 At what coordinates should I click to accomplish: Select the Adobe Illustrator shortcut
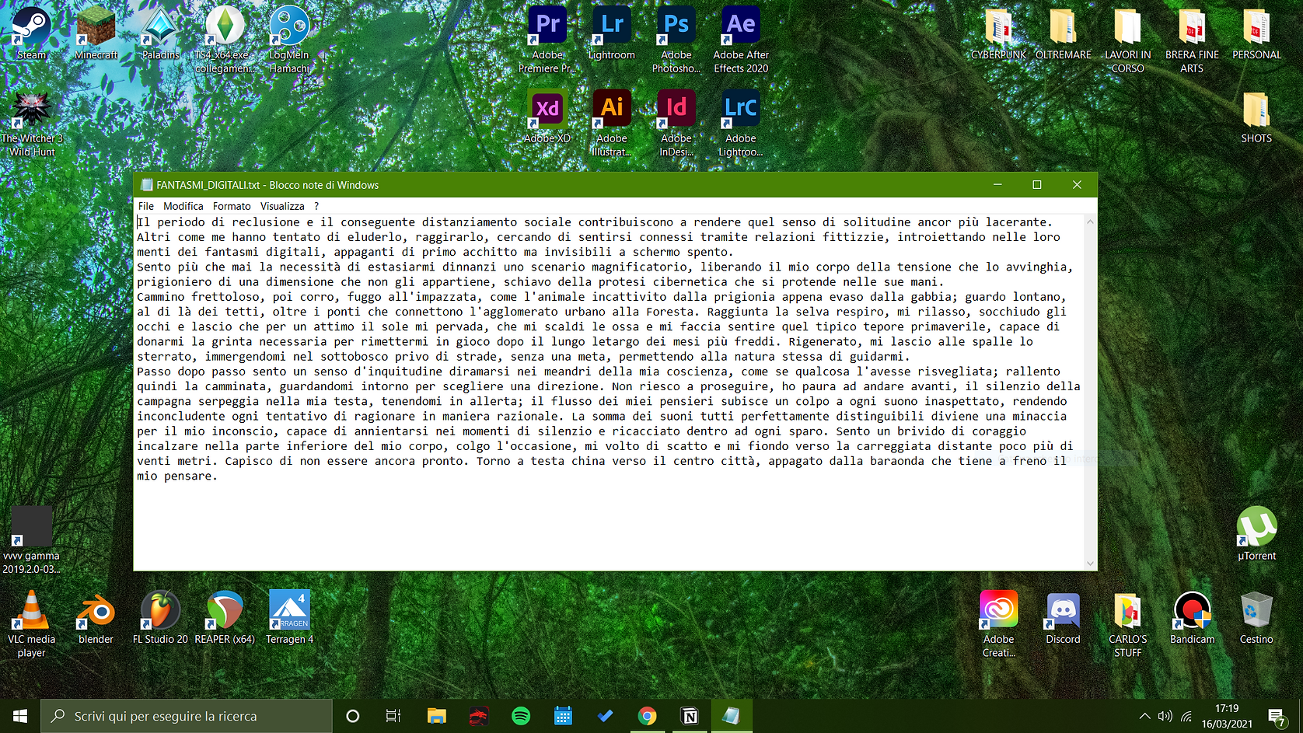coord(612,123)
